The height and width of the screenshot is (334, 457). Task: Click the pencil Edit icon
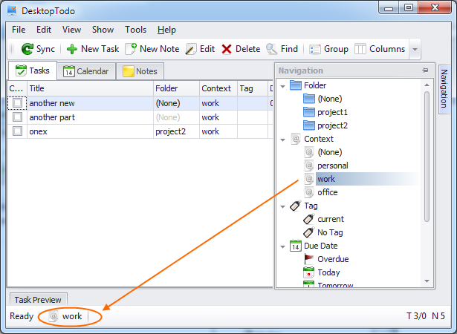(x=191, y=49)
